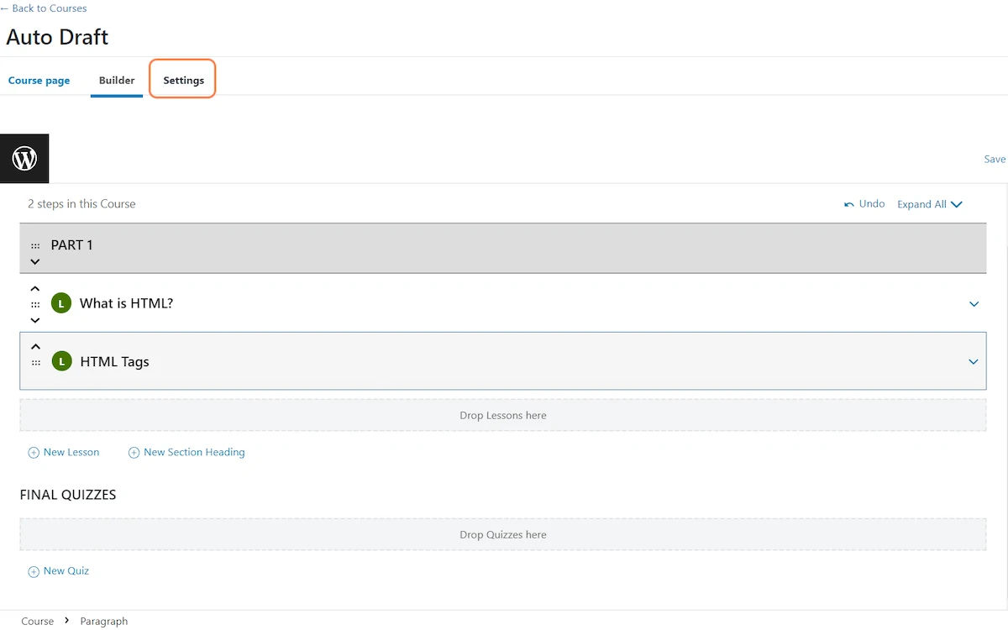Image resolution: width=1008 pixels, height=630 pixels.
Task: Click the "What is HTML?" drag handle
Action: click(35, 304)
